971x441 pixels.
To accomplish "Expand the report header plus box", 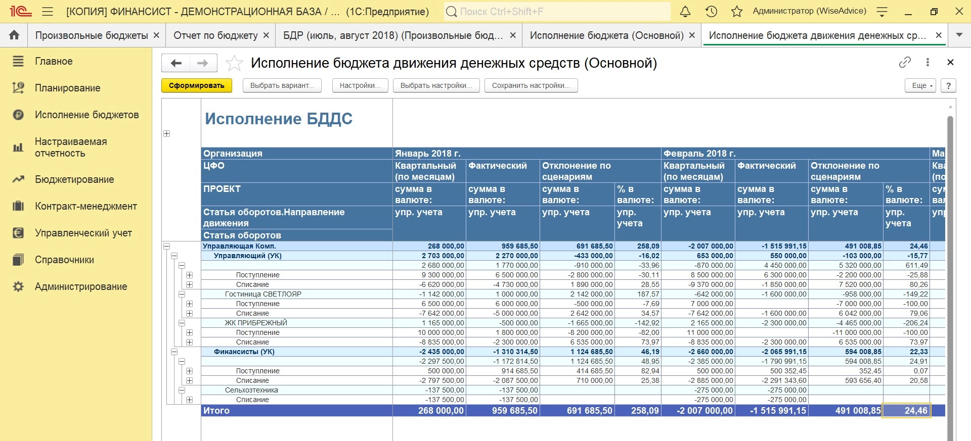I will [x=166, y=133].
